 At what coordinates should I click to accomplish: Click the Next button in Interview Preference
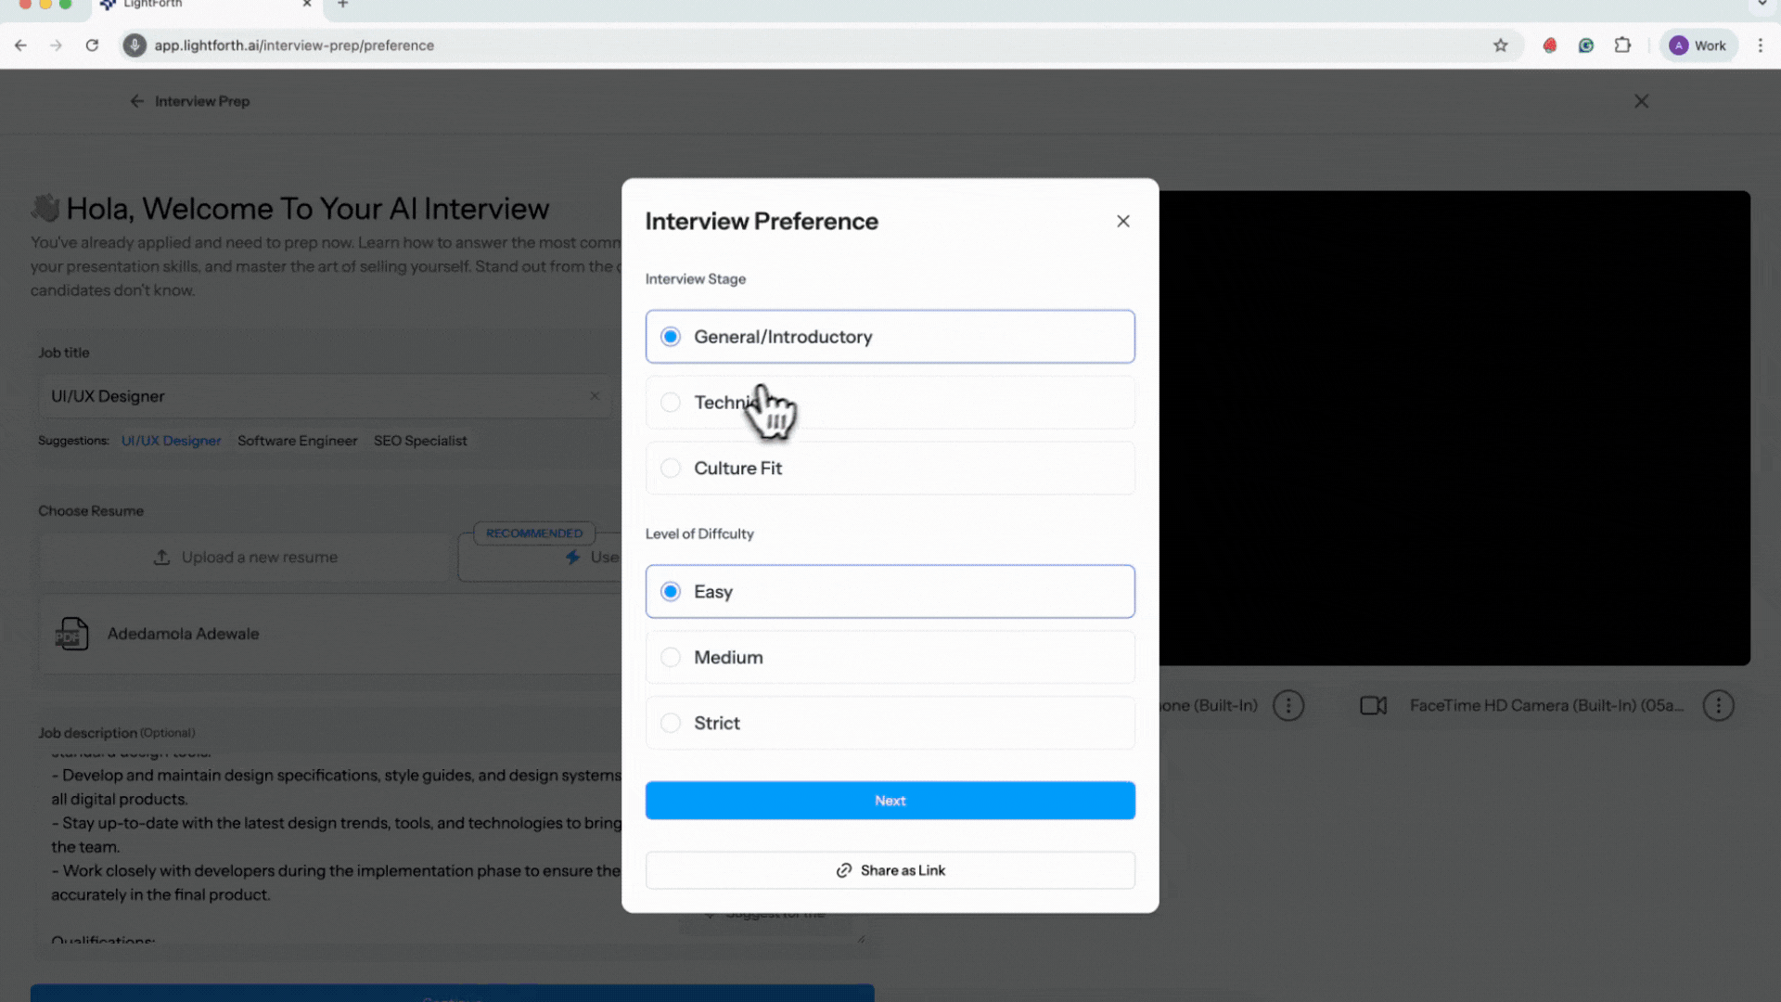[890, 800]
